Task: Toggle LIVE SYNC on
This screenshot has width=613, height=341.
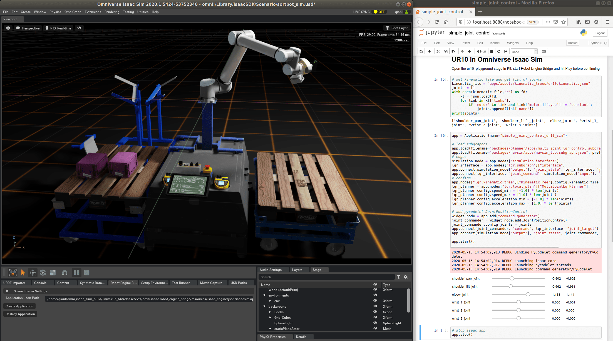Action: [x=379, y=12]
